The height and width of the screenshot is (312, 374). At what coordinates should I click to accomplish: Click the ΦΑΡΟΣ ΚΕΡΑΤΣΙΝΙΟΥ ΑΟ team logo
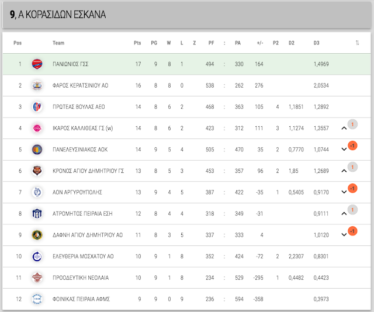[x=37, y=85]
